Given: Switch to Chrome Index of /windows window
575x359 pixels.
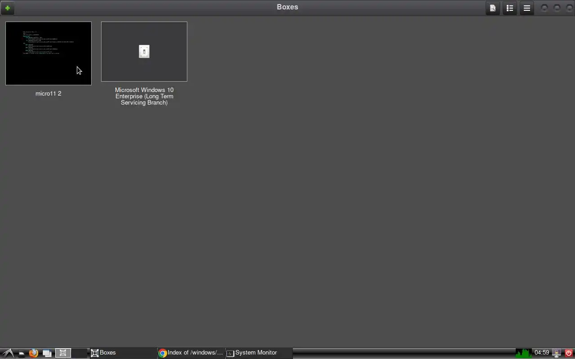Looking at the screenshot, I should (x=191, y=353).
